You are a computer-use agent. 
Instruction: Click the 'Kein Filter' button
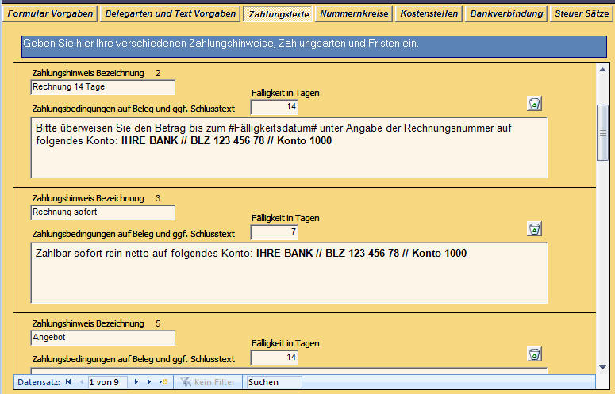click(208, 382)
